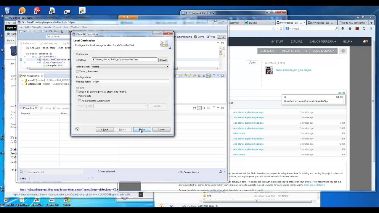Click New toolbar icon in Eclipse
This screenshot has width=379, height=213.
(21, 31)
